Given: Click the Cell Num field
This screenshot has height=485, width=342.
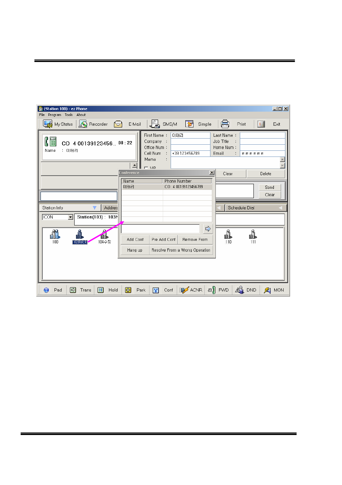Looking at the screenshot, I should click(x=190, y=153).
